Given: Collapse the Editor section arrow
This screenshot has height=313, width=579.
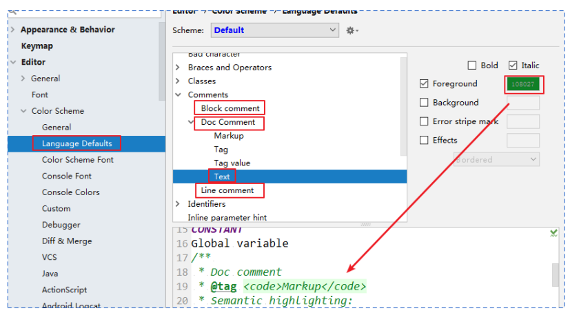Looking at the screenshot, I should [13, 62].
